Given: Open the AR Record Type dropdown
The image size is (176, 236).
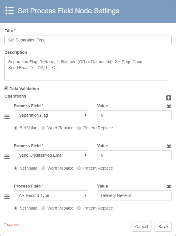Looking at the screenshot, I should point(51,195).
